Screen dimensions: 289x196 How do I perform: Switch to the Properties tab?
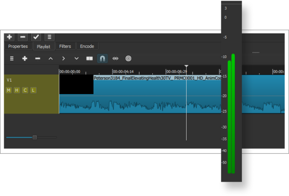click(x=18, y=46)
